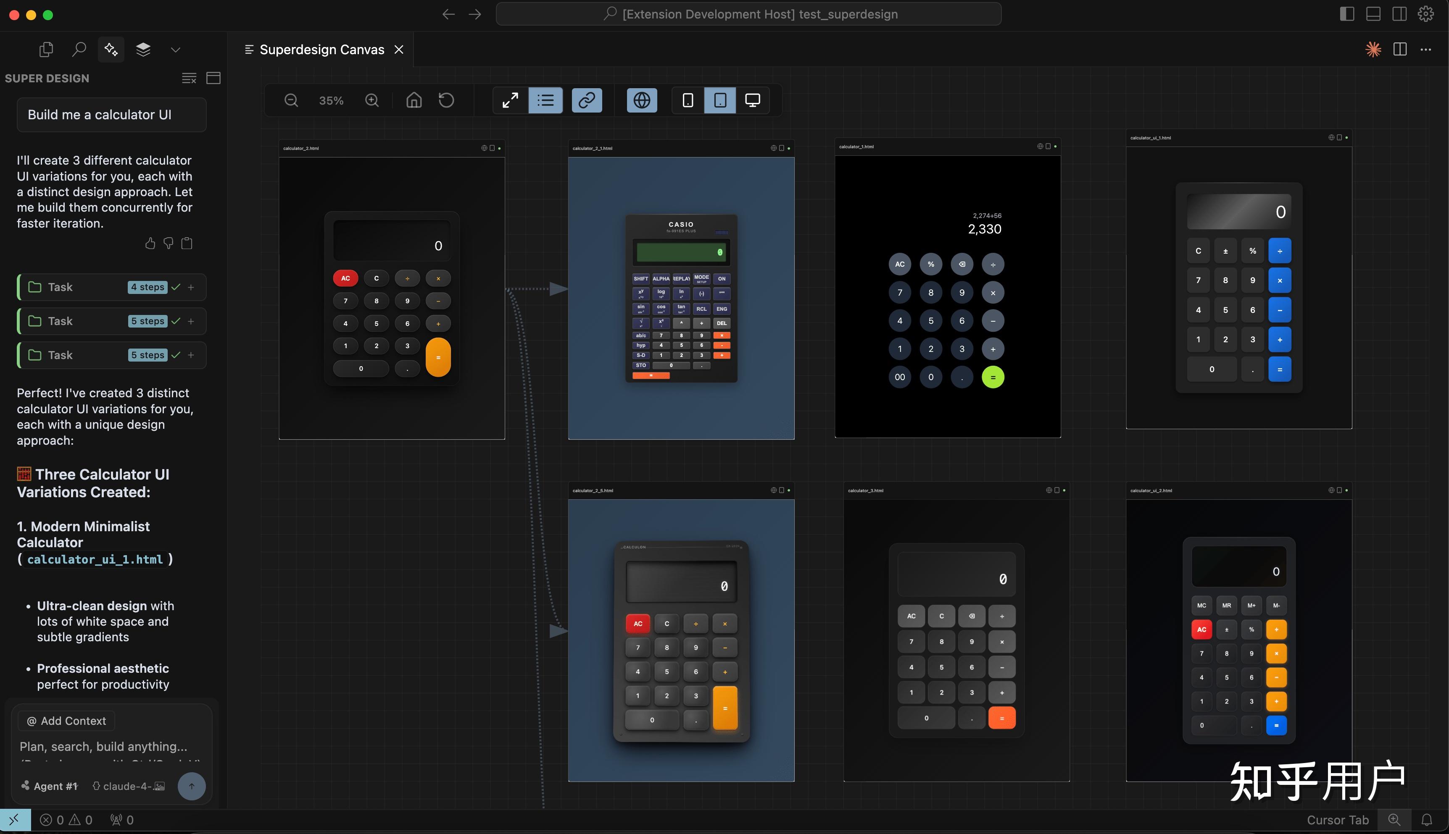The image size is (1449, 834).
Task: Click the device icon on calculator_ui_1.html frame
Action: point(1339,137)
